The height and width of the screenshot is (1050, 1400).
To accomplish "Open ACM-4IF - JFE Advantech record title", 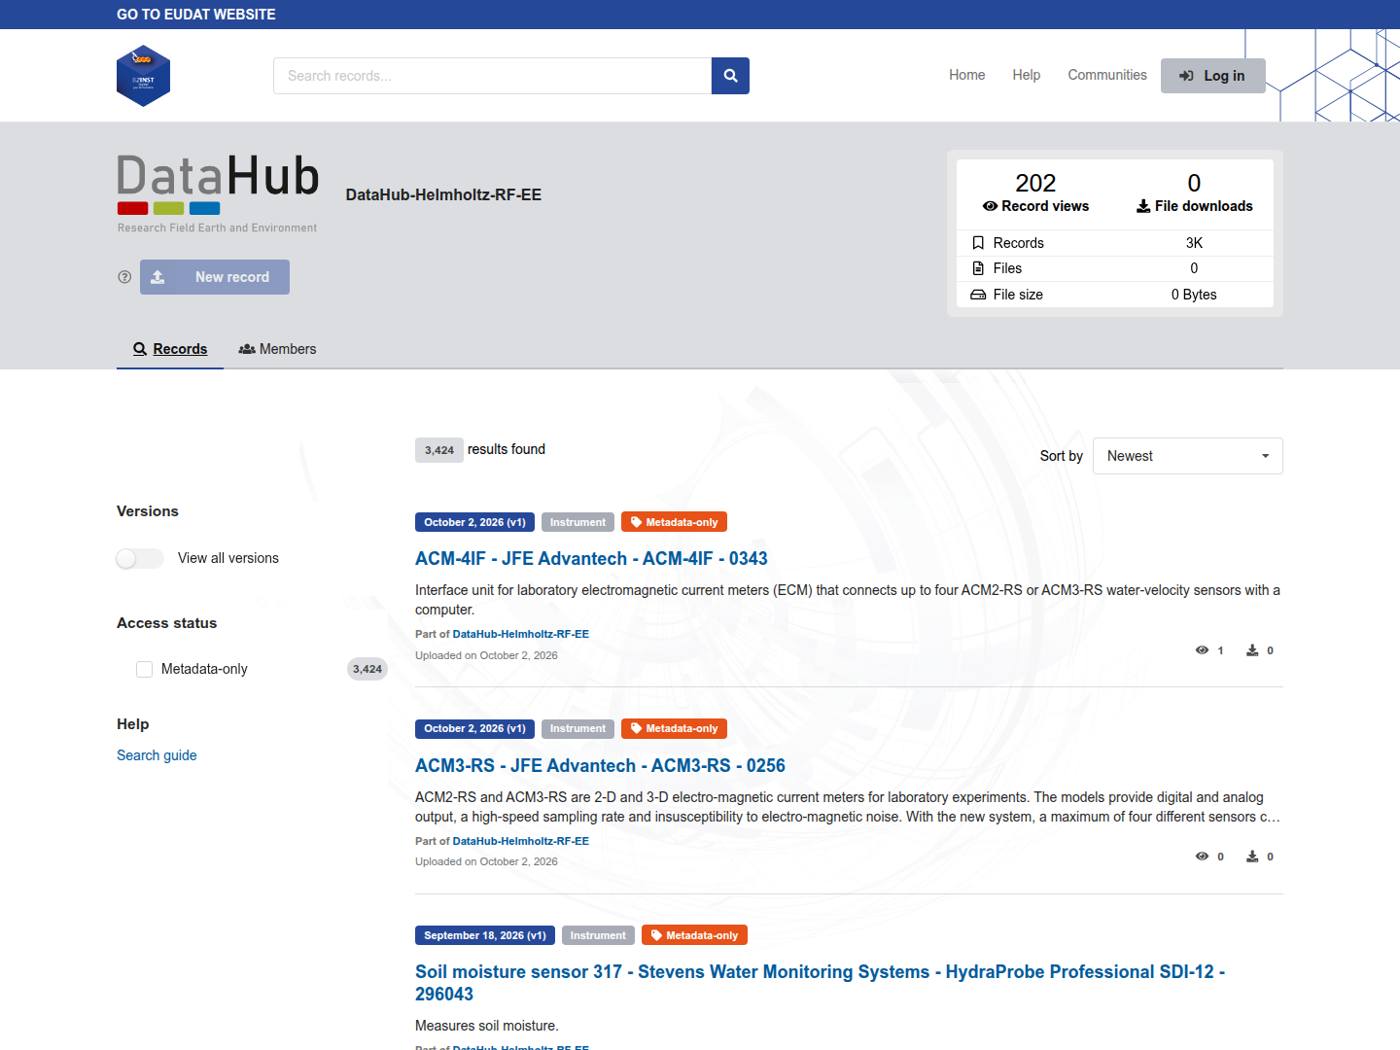I will pyautogui.click(x=591, y=559).
